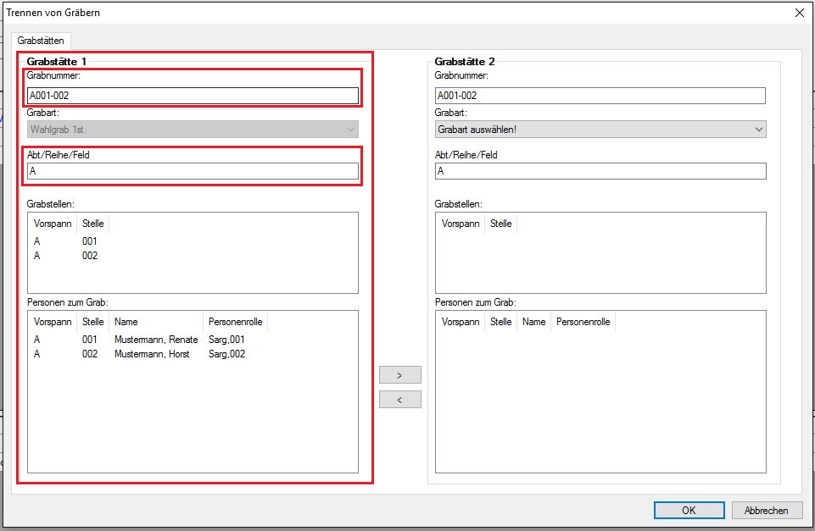Click Vorspann header in right persons list
This screenshot has height=531, width=815.
coord(461,322)
